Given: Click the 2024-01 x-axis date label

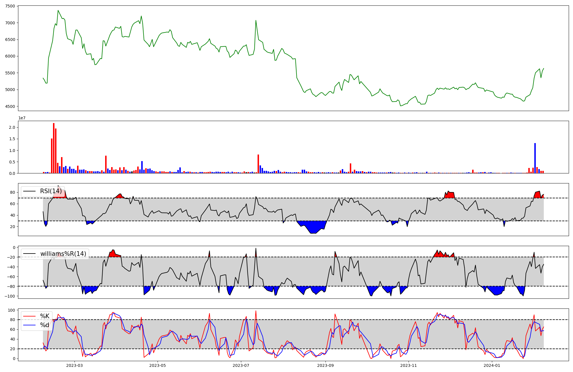Looking at the screenshot, I should (492, 365).
